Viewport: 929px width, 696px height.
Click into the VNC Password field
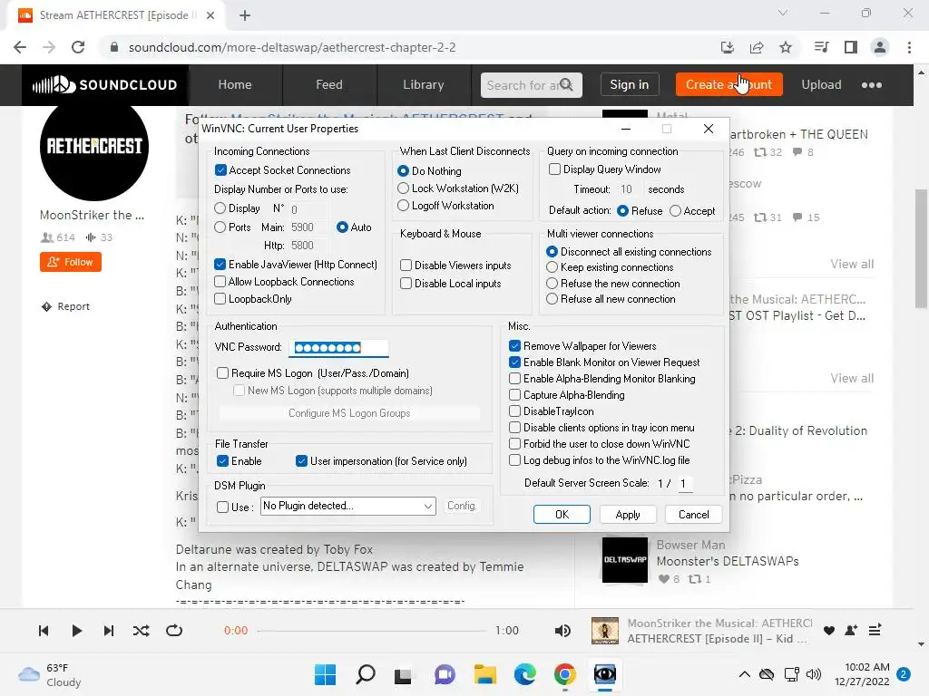[339, 347]
